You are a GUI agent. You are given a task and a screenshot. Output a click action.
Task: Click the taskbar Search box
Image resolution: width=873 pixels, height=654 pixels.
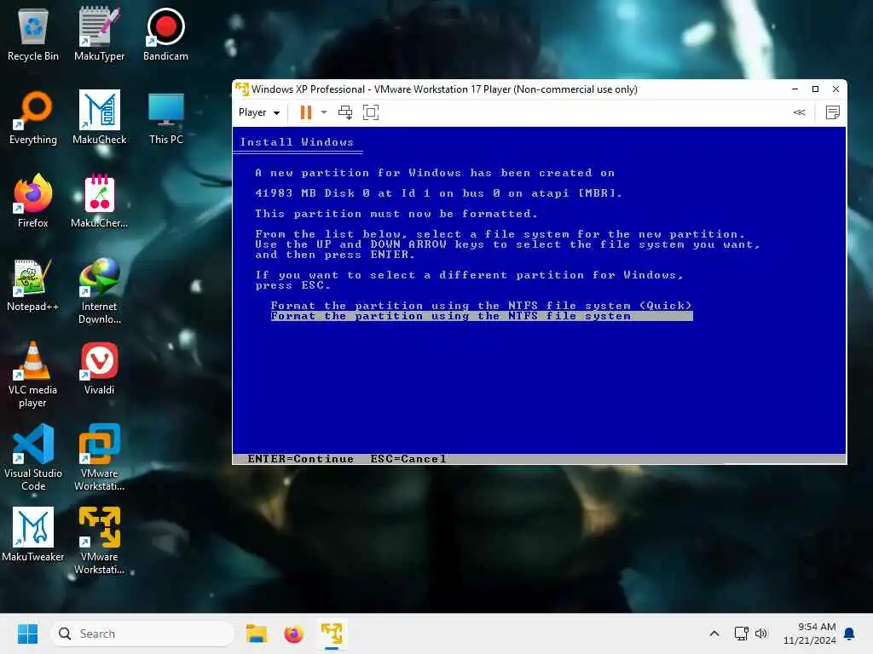142,634
